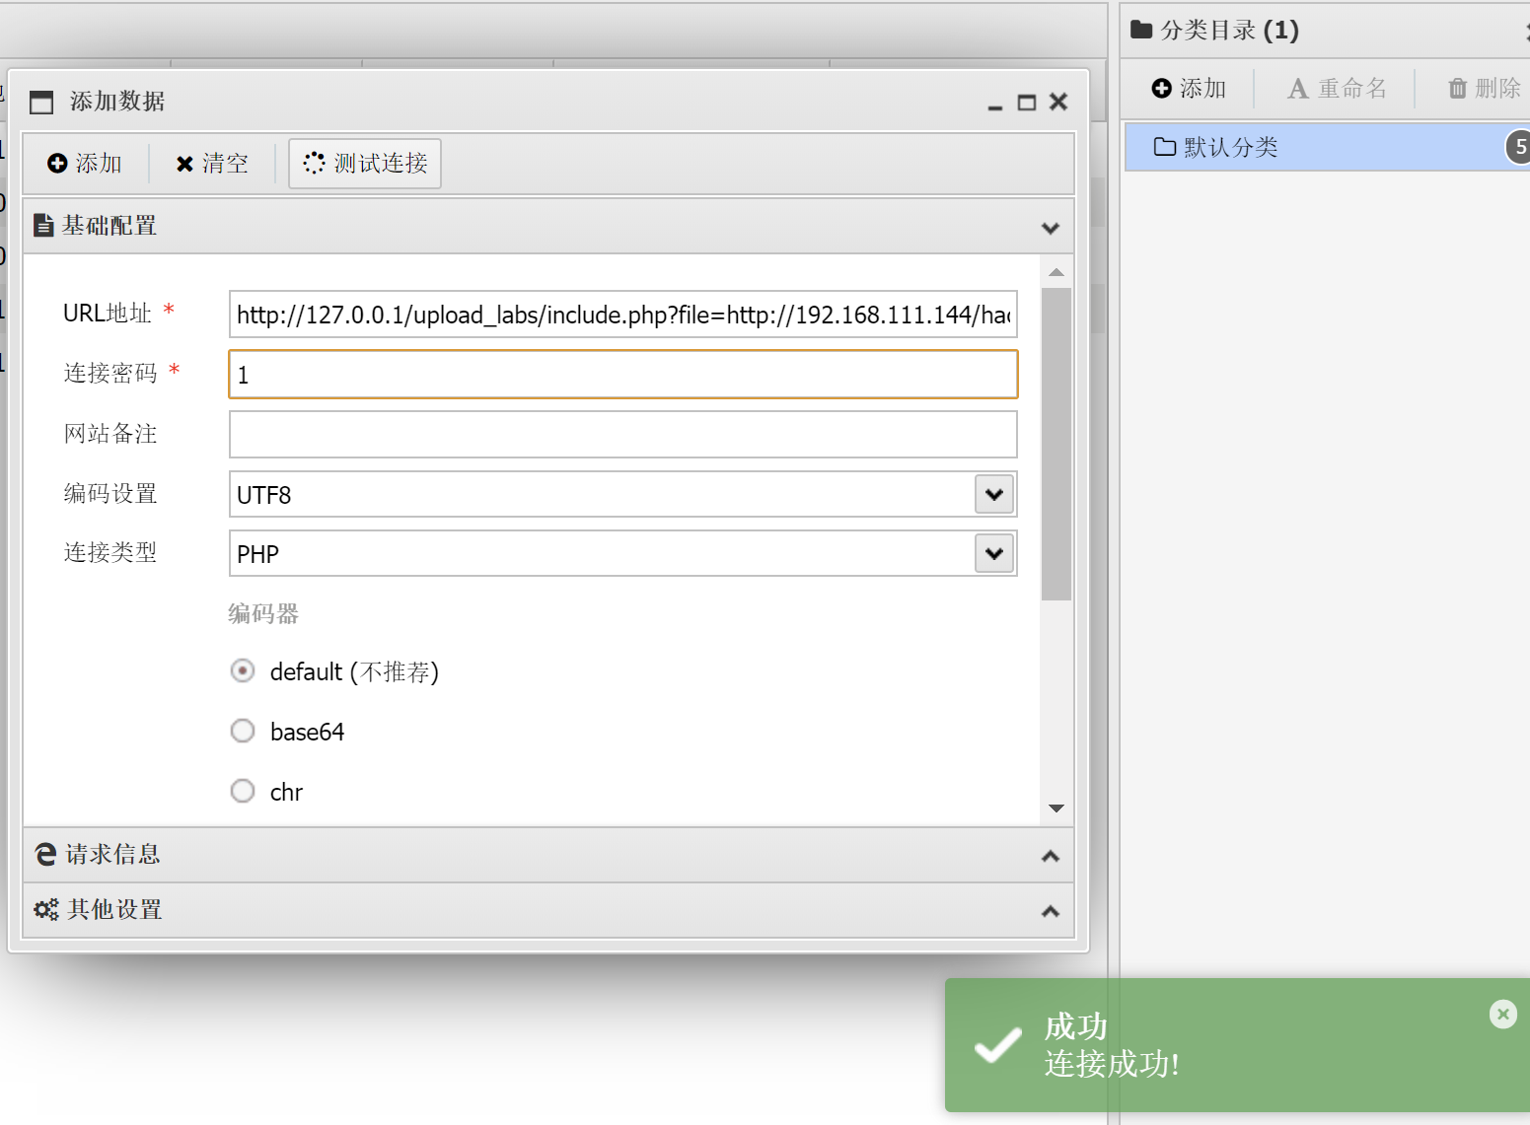Select the default (不推荐) encoder radio button
The width and height of the screenshot is (1530, 1125).
click(243, 671)
